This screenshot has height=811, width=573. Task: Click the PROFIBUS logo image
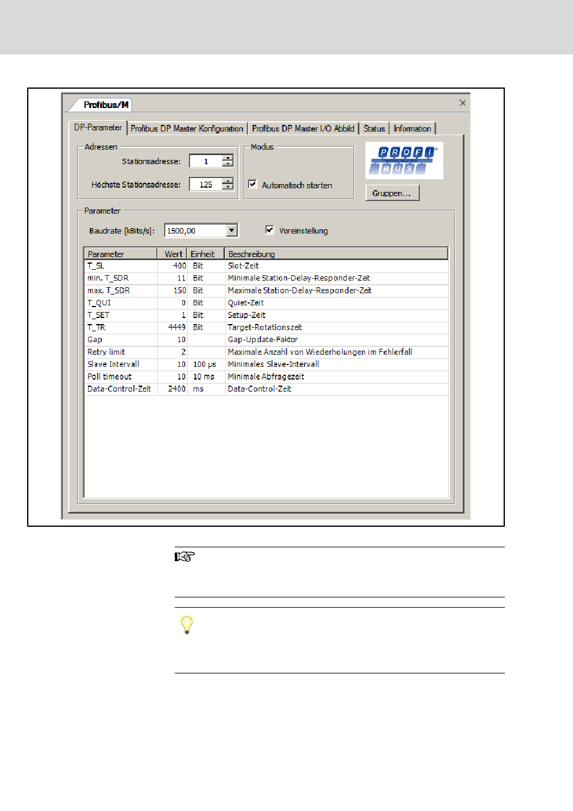pos(404,161)
